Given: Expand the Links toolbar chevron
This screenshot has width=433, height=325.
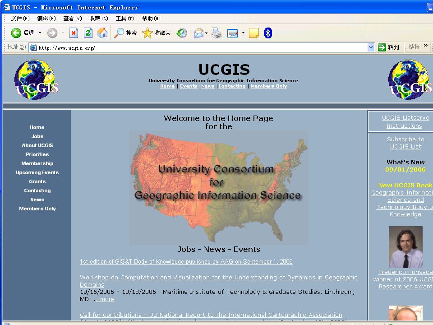Looking at the screenshot, I should click(x=425, y=46).
